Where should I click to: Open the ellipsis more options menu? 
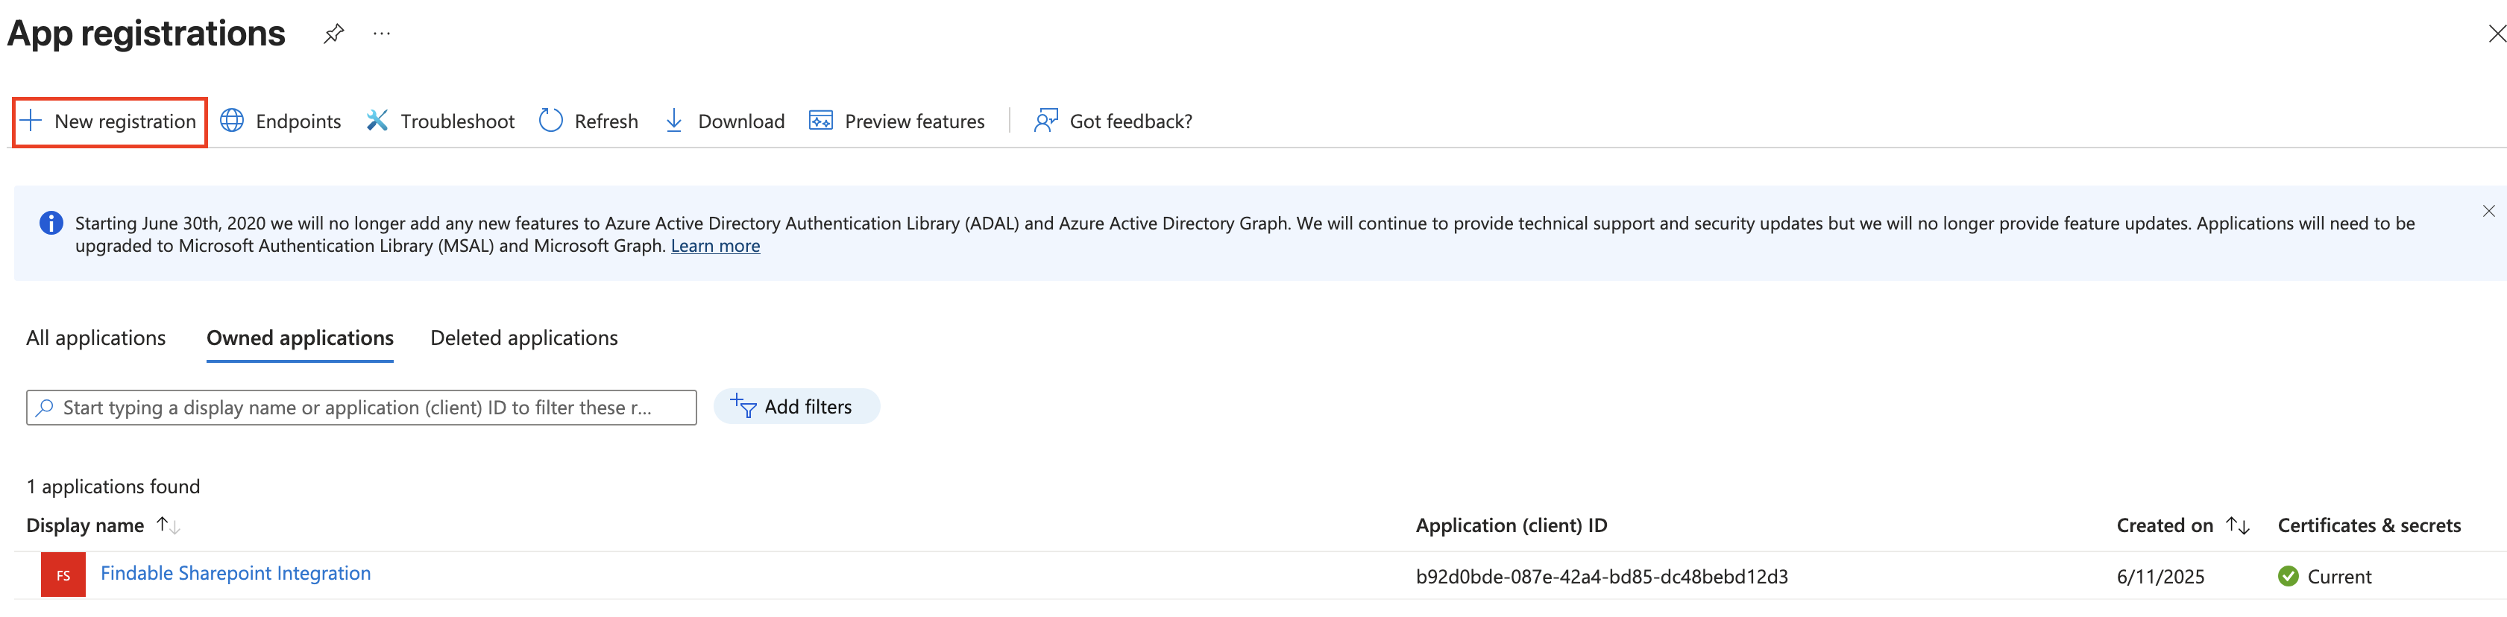point(382,34)
